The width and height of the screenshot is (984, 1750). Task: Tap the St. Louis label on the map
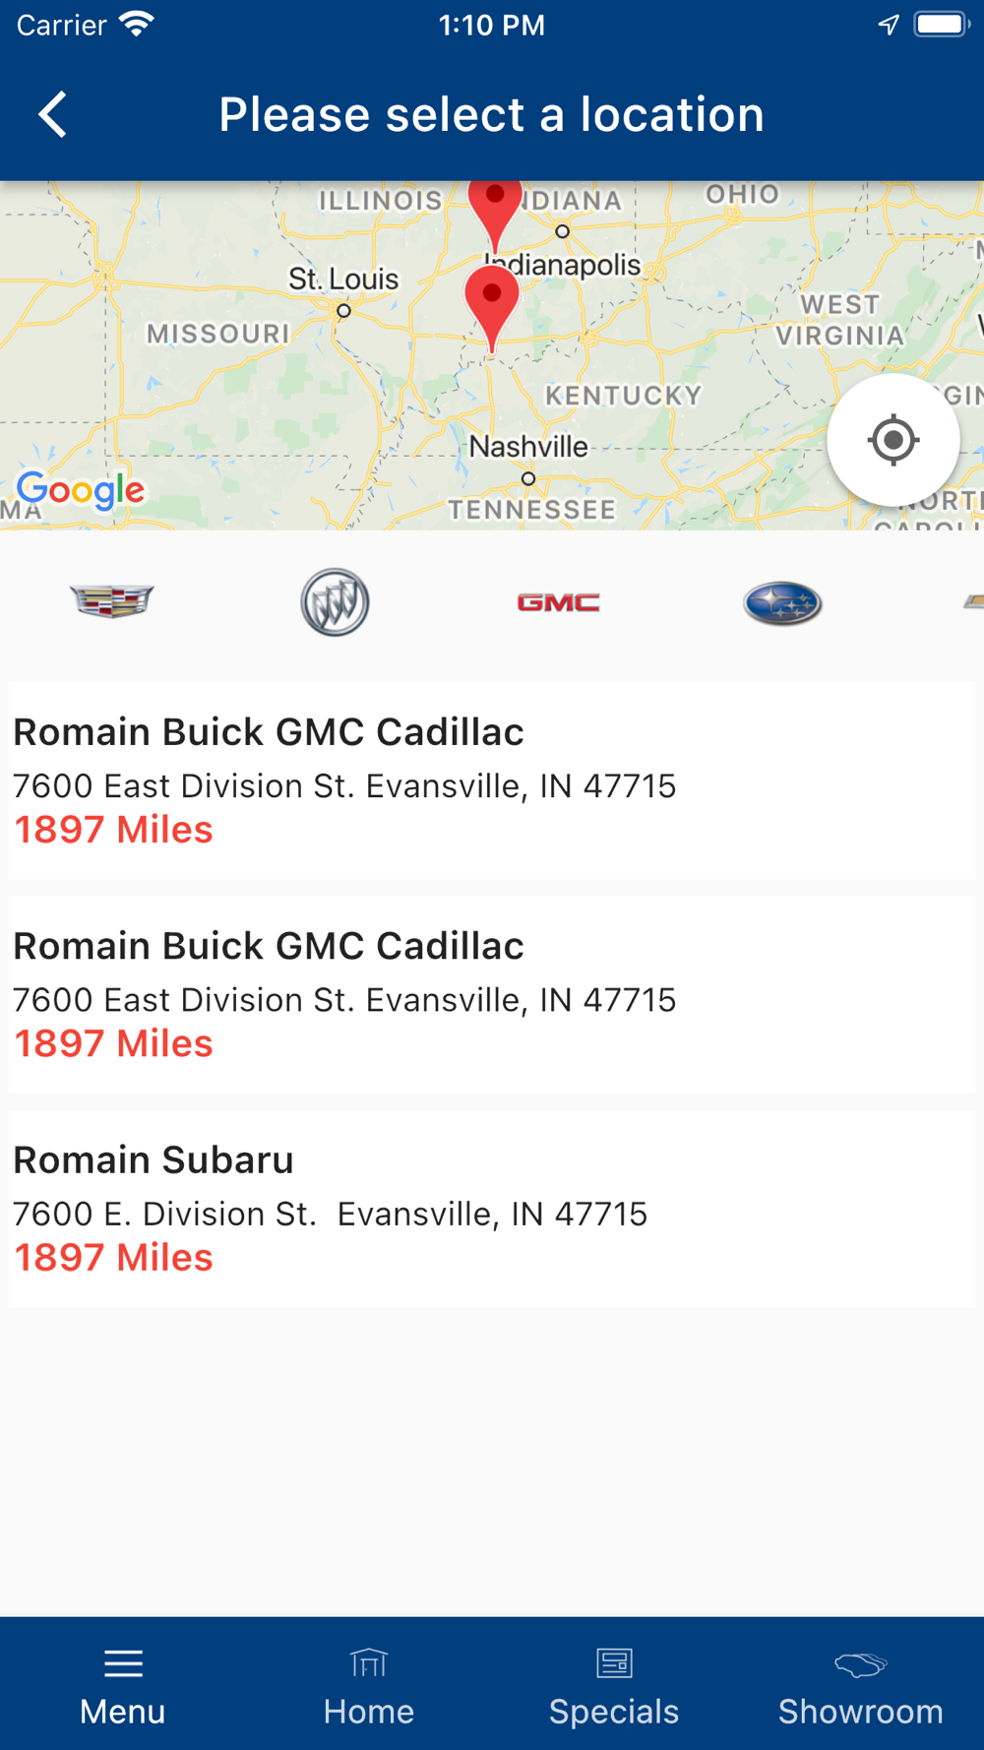pyautogui.click(x=343, y=280)
